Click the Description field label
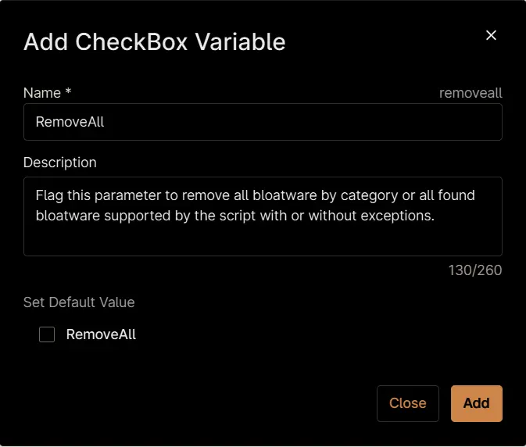This screenshot has width=526, height=447. pos(60,163)
